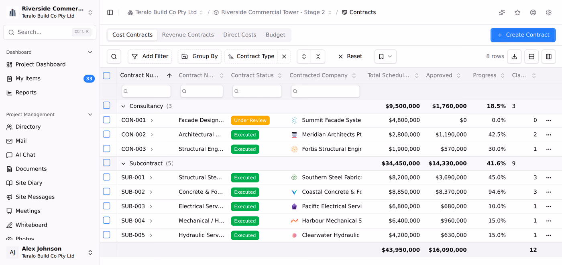Open the AI sparkle assistant icon
562x265 pixels.
click(x=502, y=12)
